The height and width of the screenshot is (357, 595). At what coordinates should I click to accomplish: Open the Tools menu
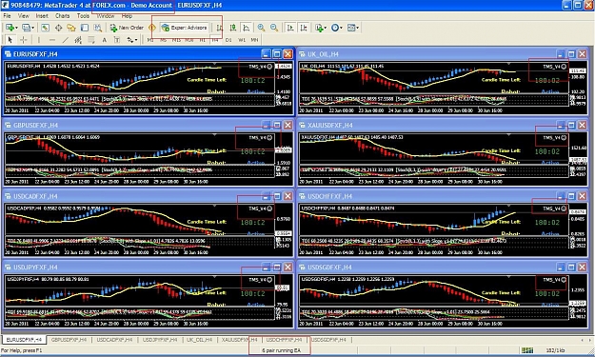coord(83,16)
